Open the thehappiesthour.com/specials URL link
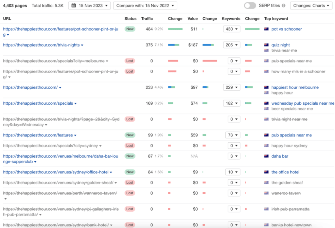Image resolution: width=335 pixels, height=228 pixels. [38, 103]
